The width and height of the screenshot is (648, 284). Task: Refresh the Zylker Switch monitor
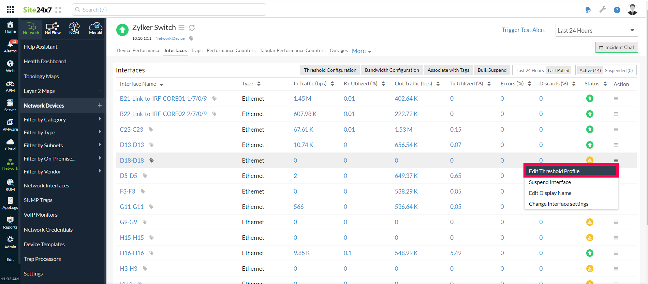coord(192,28)
